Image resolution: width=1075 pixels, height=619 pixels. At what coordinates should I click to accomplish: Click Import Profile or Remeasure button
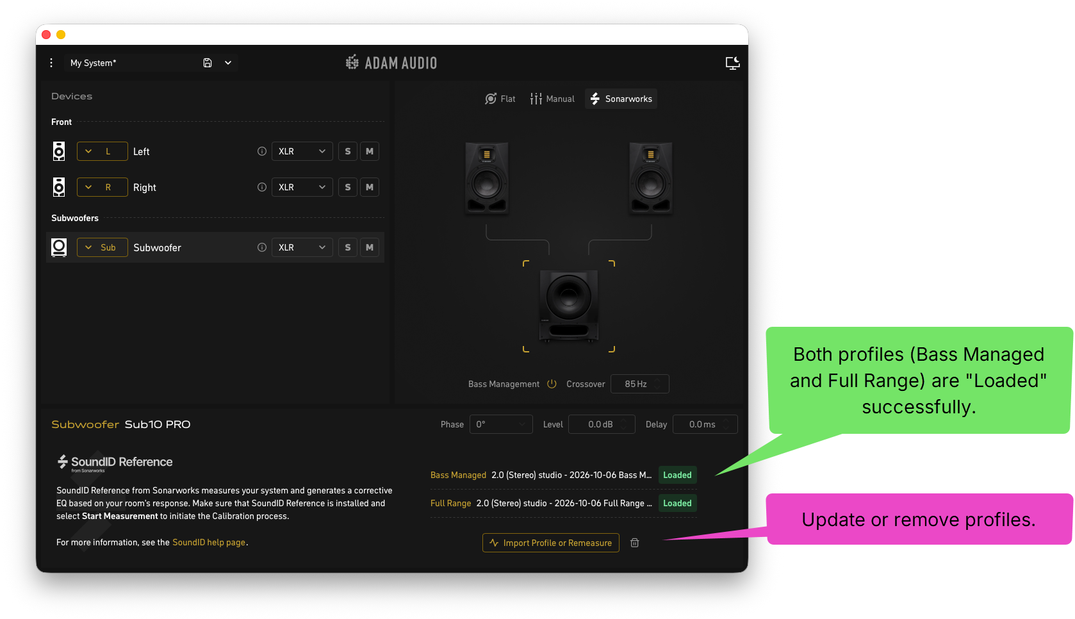pos(551,543)
